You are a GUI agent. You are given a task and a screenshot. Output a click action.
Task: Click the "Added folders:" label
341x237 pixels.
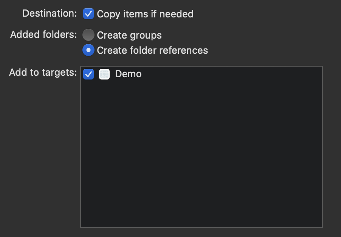[x=43, y=35]
